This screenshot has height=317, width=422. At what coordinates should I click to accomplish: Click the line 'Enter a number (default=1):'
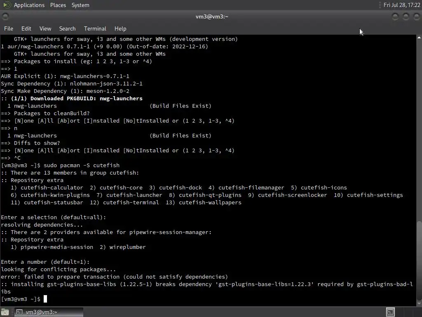(x=45, y=262)
